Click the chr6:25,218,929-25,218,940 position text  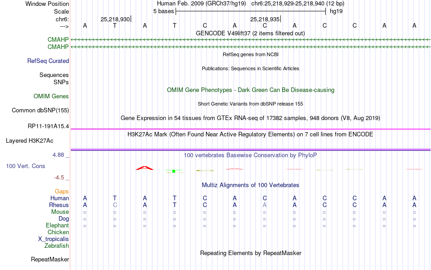pyautogui.click(x=298, y=4)
